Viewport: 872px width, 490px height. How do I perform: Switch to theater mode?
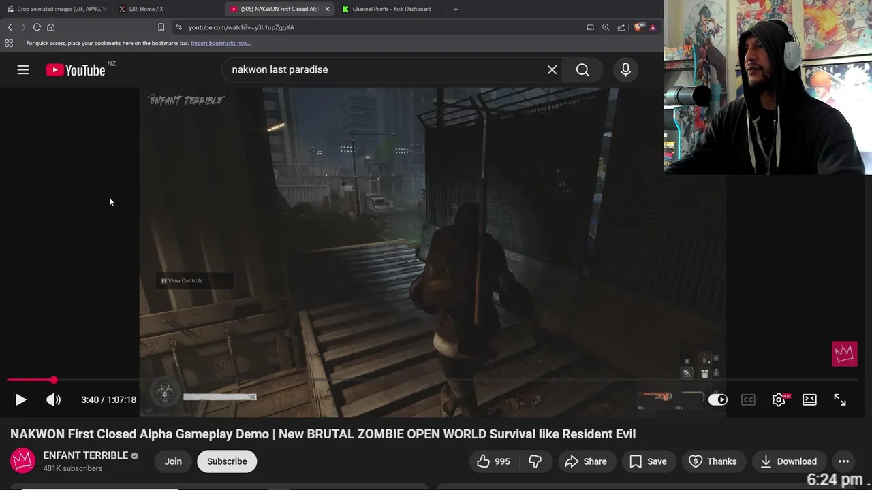click(x=809, y=399)
